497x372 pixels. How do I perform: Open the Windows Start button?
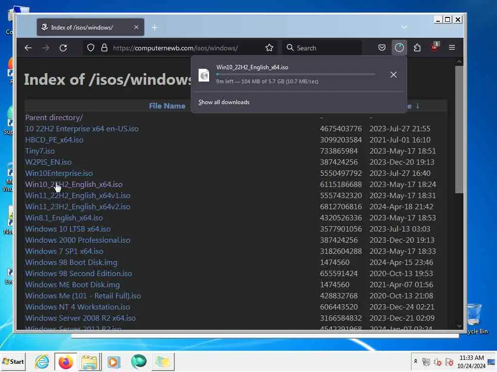tap(13, 361)
